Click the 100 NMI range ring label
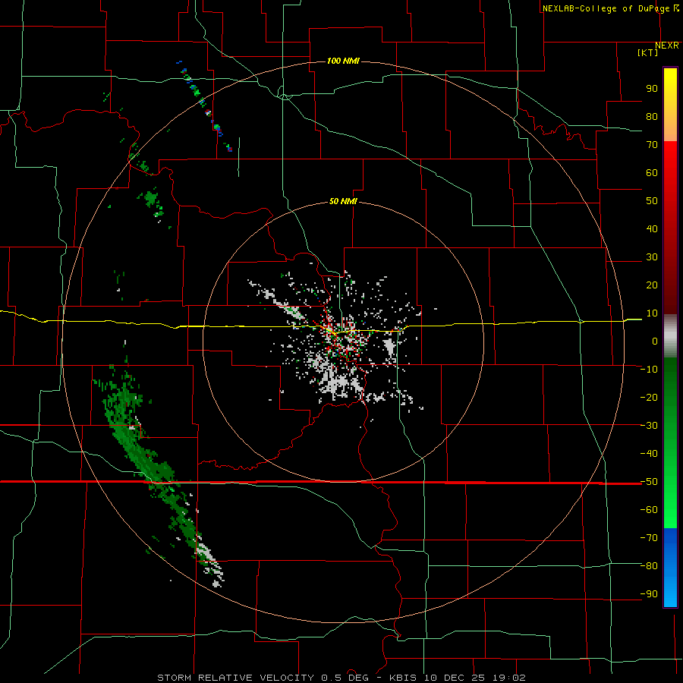 tap(343, 61)
